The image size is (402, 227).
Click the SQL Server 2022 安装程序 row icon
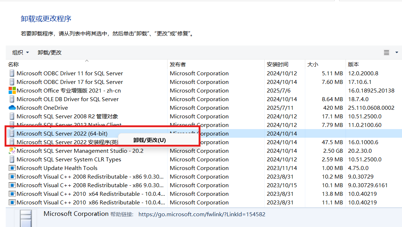(12, 142)
